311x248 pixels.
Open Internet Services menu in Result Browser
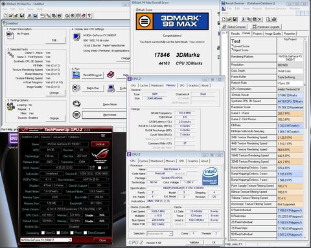pos(275,8)
